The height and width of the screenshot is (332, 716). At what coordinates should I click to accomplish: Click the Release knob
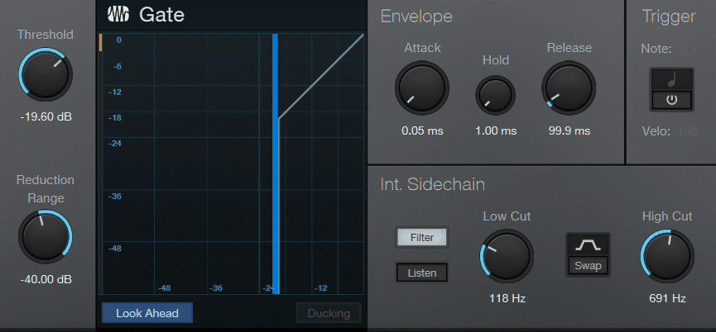[x=569, y=88]
